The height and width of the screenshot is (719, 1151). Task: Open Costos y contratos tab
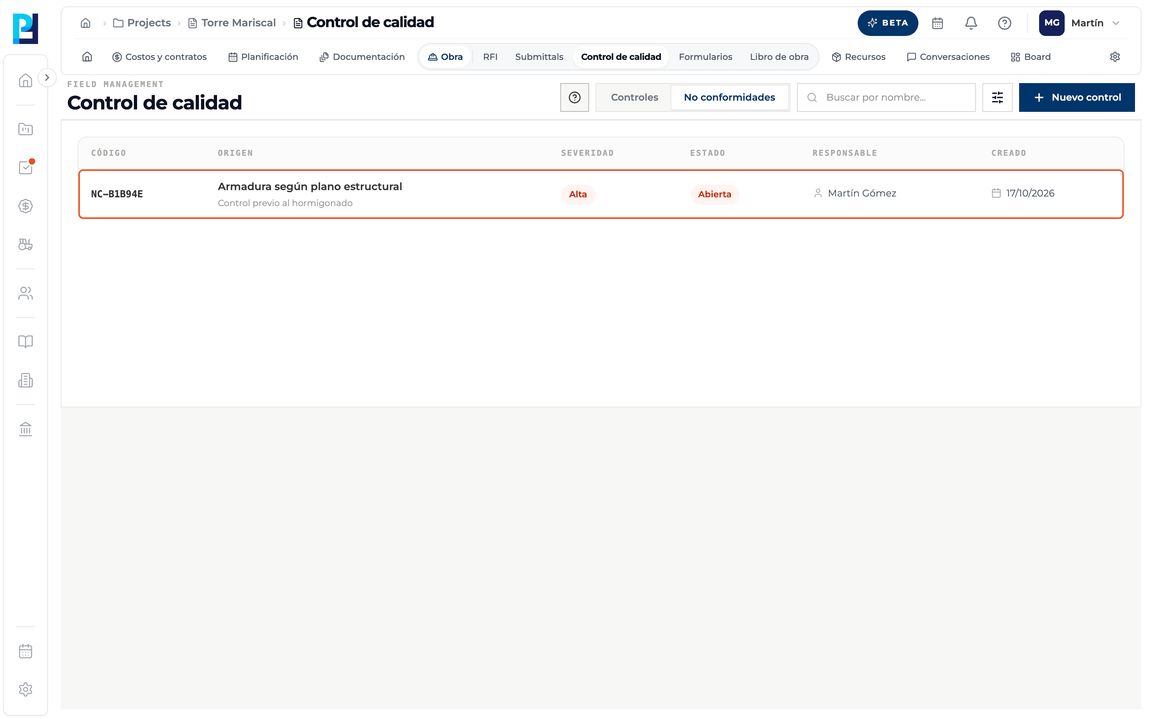[x=159, y=57]
